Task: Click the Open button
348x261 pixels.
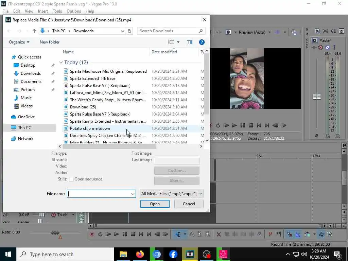Action: pyautogui.click(x=155, y=204)
